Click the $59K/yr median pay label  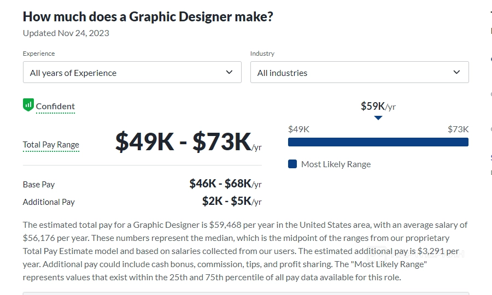[378, 106]
